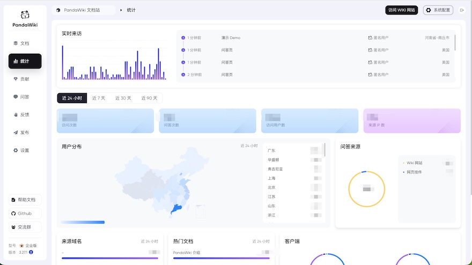Click the 帮助文档 help docs button

[x=25, y=200]
